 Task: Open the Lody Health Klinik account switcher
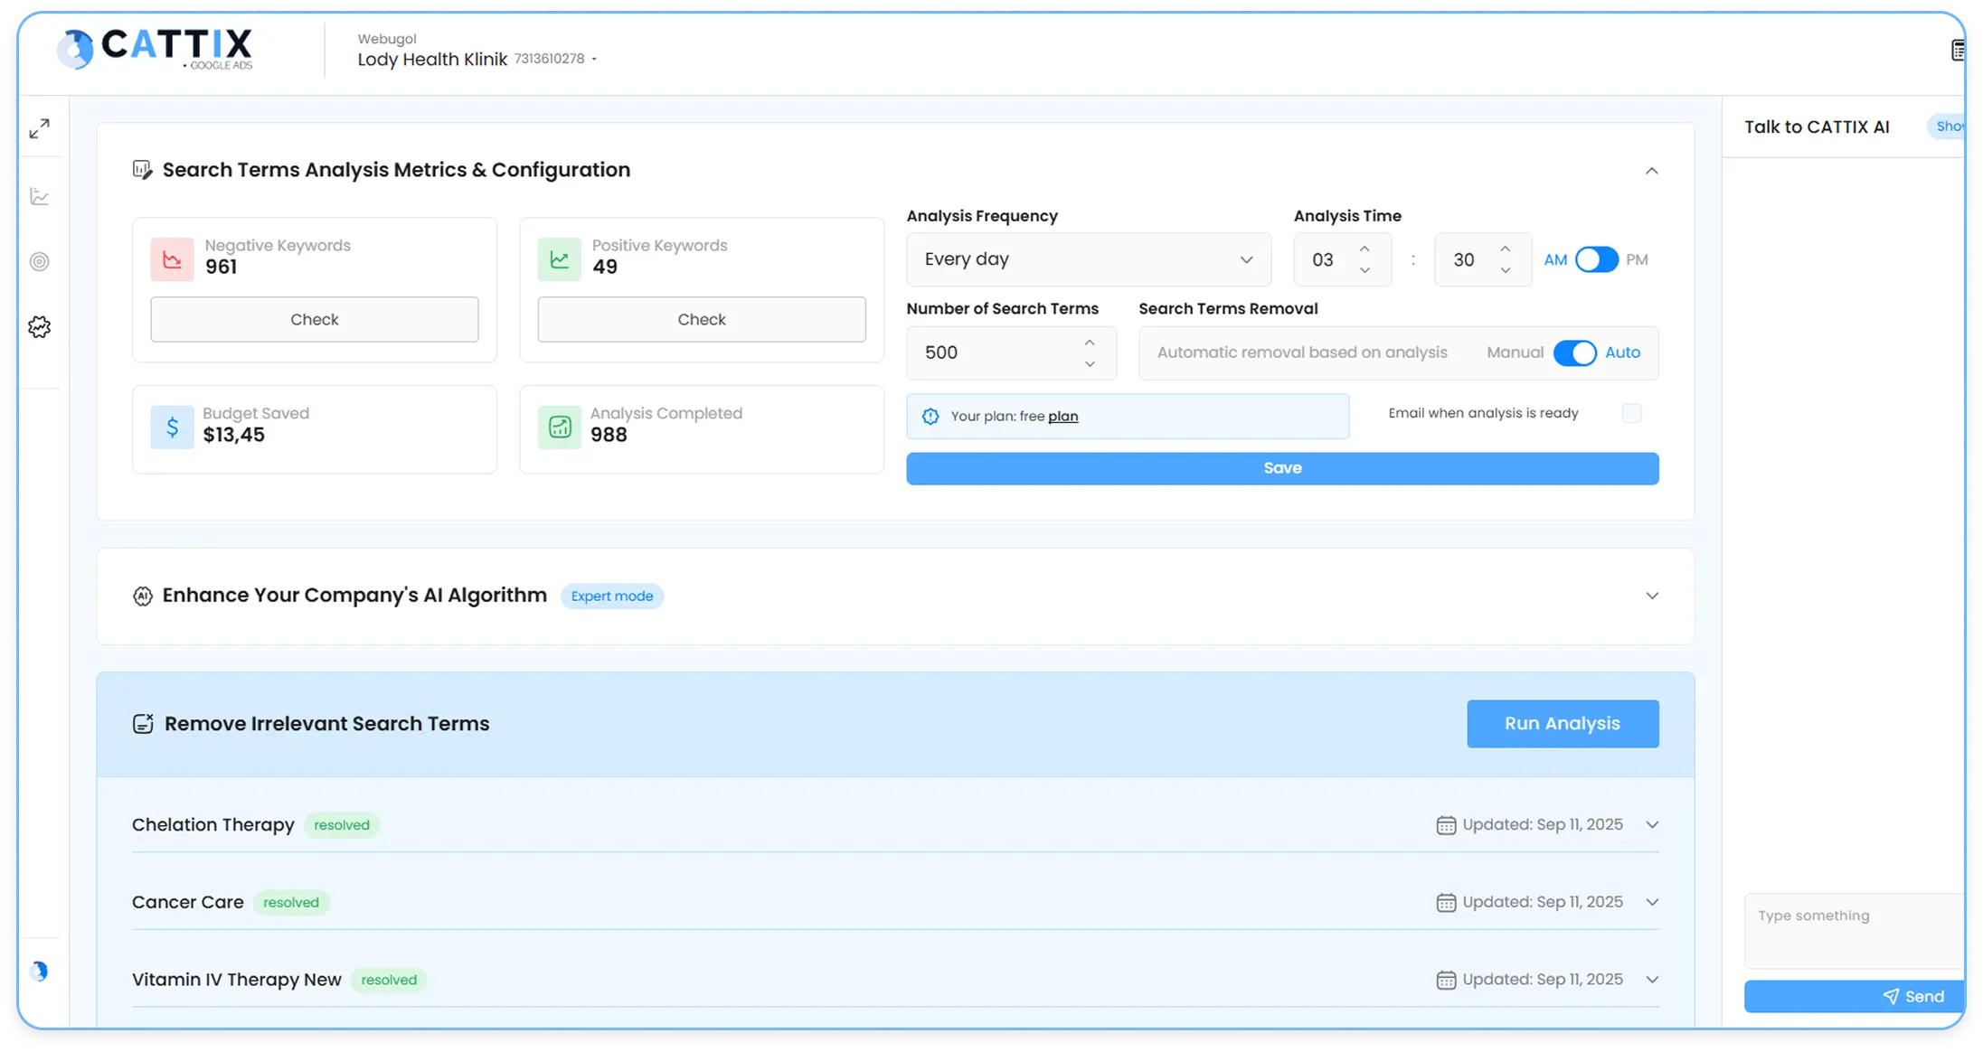[x=477, y=59]
